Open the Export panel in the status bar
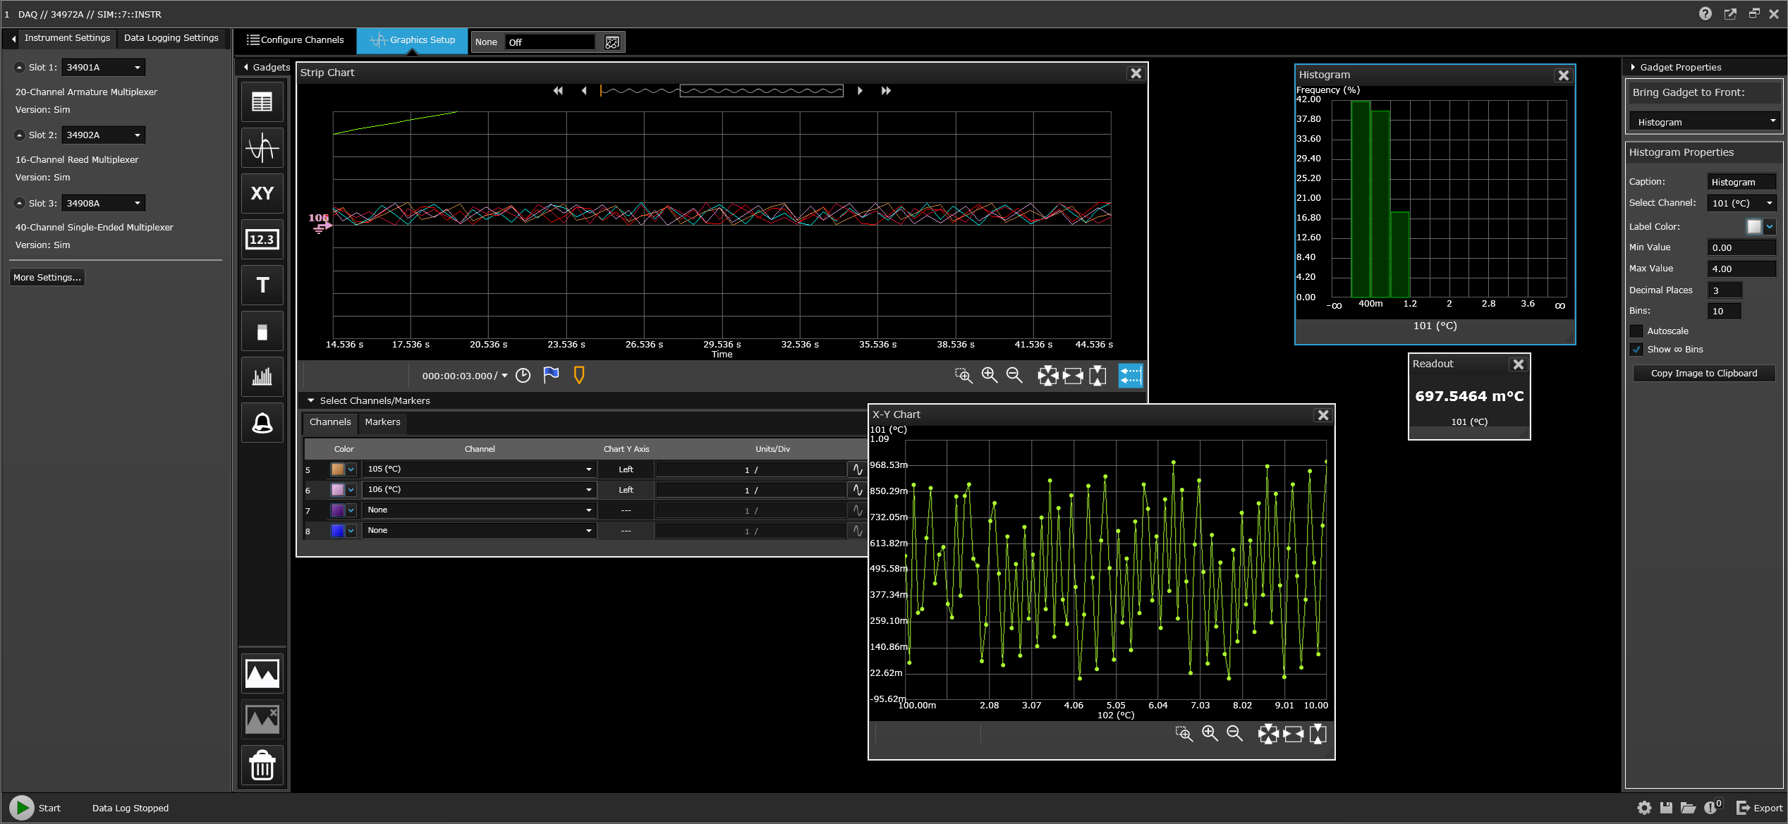The width and height of the screenshot is (1788, 824). [1760, 808]
